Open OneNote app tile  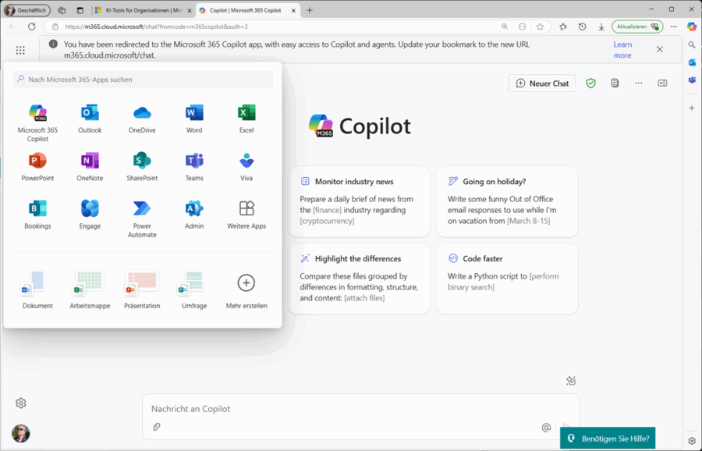click(x=90, y=167)
